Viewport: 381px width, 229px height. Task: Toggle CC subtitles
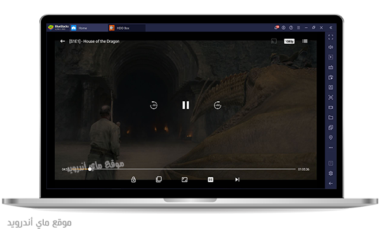(211, 180)
